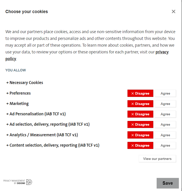Disagree to Ad selection, delivery, reporting
The height and width of the screenshot is (191, 182).
click(x=140, y=124)
